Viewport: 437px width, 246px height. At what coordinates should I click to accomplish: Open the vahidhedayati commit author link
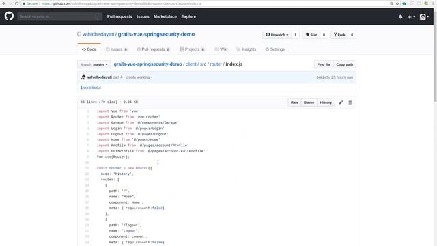tap(99, 77)
